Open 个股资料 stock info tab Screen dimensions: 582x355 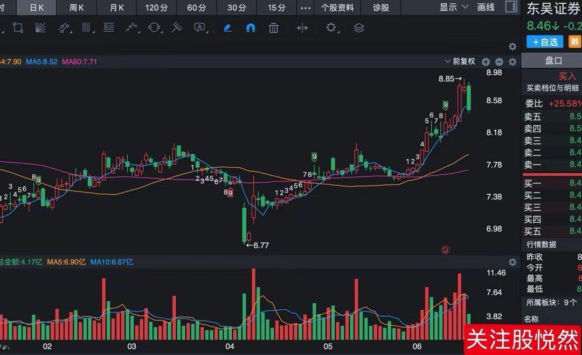pos(337,8)
